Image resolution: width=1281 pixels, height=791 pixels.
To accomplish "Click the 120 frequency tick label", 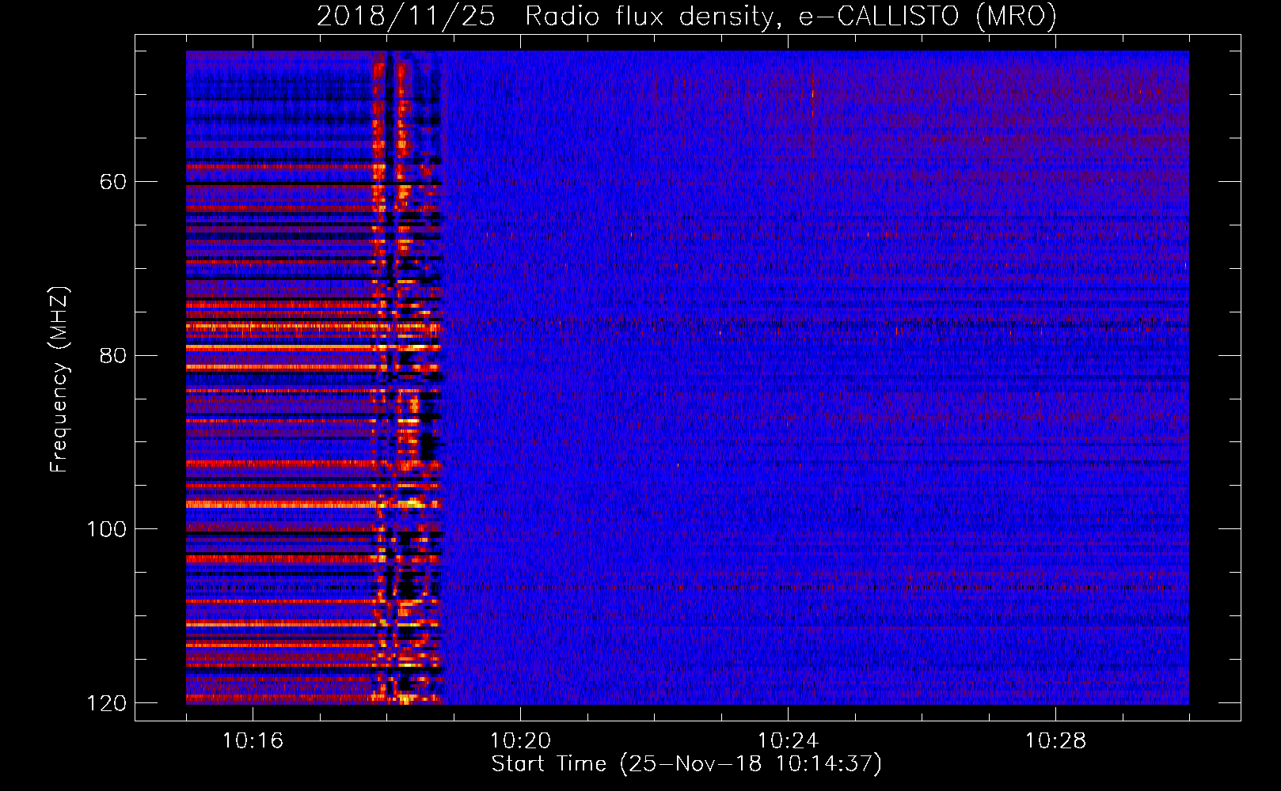I will (107, 703).
